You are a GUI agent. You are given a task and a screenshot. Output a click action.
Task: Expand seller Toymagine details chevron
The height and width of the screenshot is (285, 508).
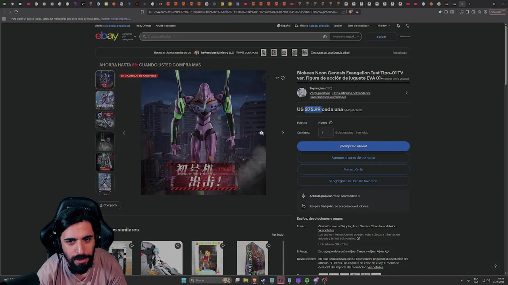click(x=406, y=93)
